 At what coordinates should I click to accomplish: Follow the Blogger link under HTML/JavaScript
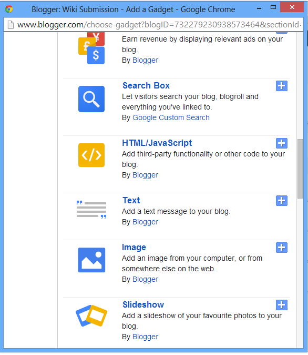coord(145,175)
